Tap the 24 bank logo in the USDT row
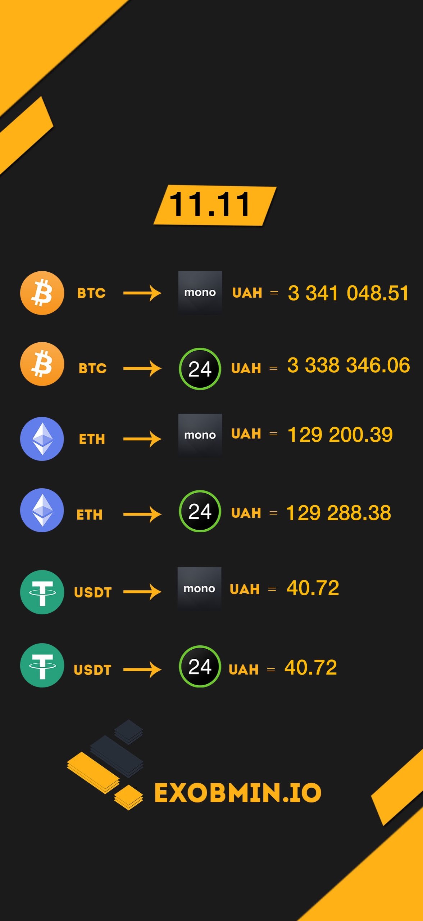The image size is (423, 921). click(200, 666)
